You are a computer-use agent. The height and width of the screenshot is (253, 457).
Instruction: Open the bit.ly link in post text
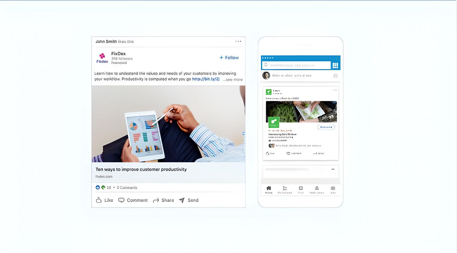tap(206, 79)
